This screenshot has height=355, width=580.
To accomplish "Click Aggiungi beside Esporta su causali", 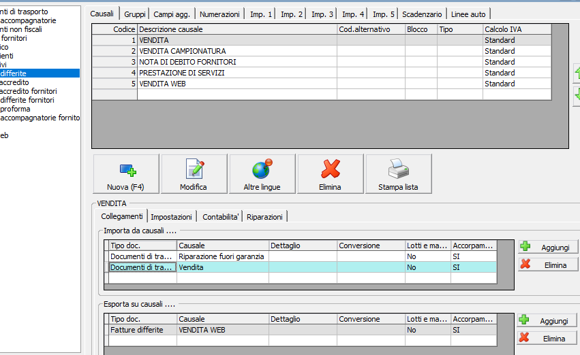I will pos(547,320).
